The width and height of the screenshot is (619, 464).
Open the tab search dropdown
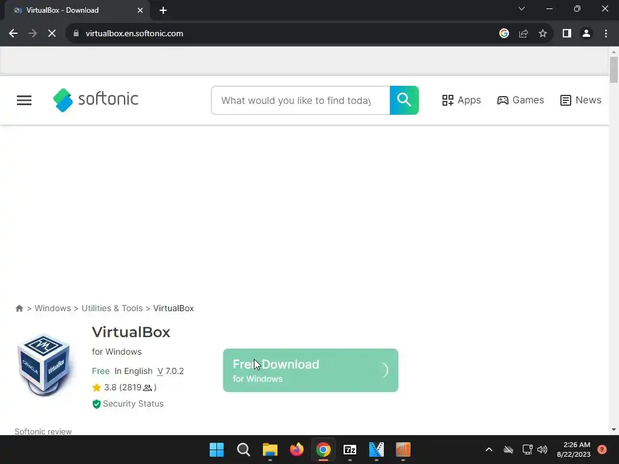coord(522,8)
